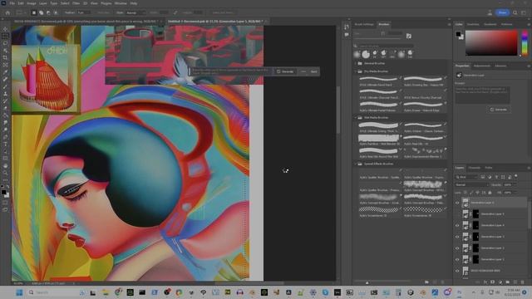This screenshot has height=299, width=532.
Task: Open more options in contextual task bar
Action: pyautogui.click(x=303, y=71)
